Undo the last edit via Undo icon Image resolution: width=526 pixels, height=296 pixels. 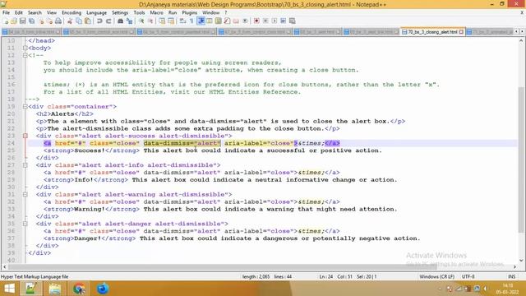99,21
